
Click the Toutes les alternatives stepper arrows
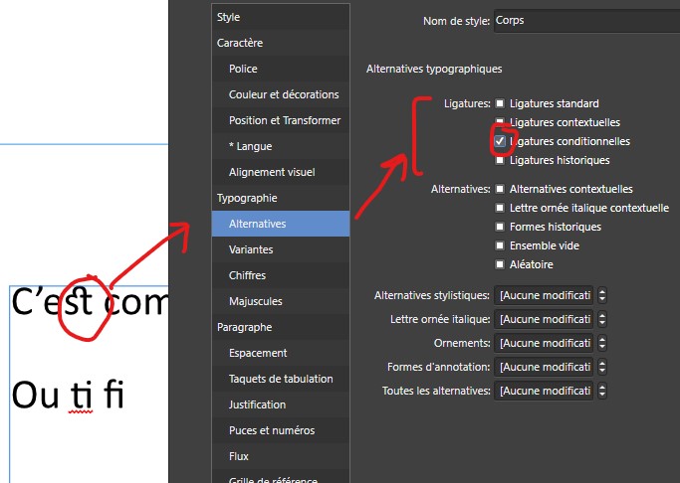[602, 391]
